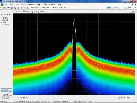This screenshot has width=137, height=103.
Task: Click the save disk toolbar icon
Action: 5,8
